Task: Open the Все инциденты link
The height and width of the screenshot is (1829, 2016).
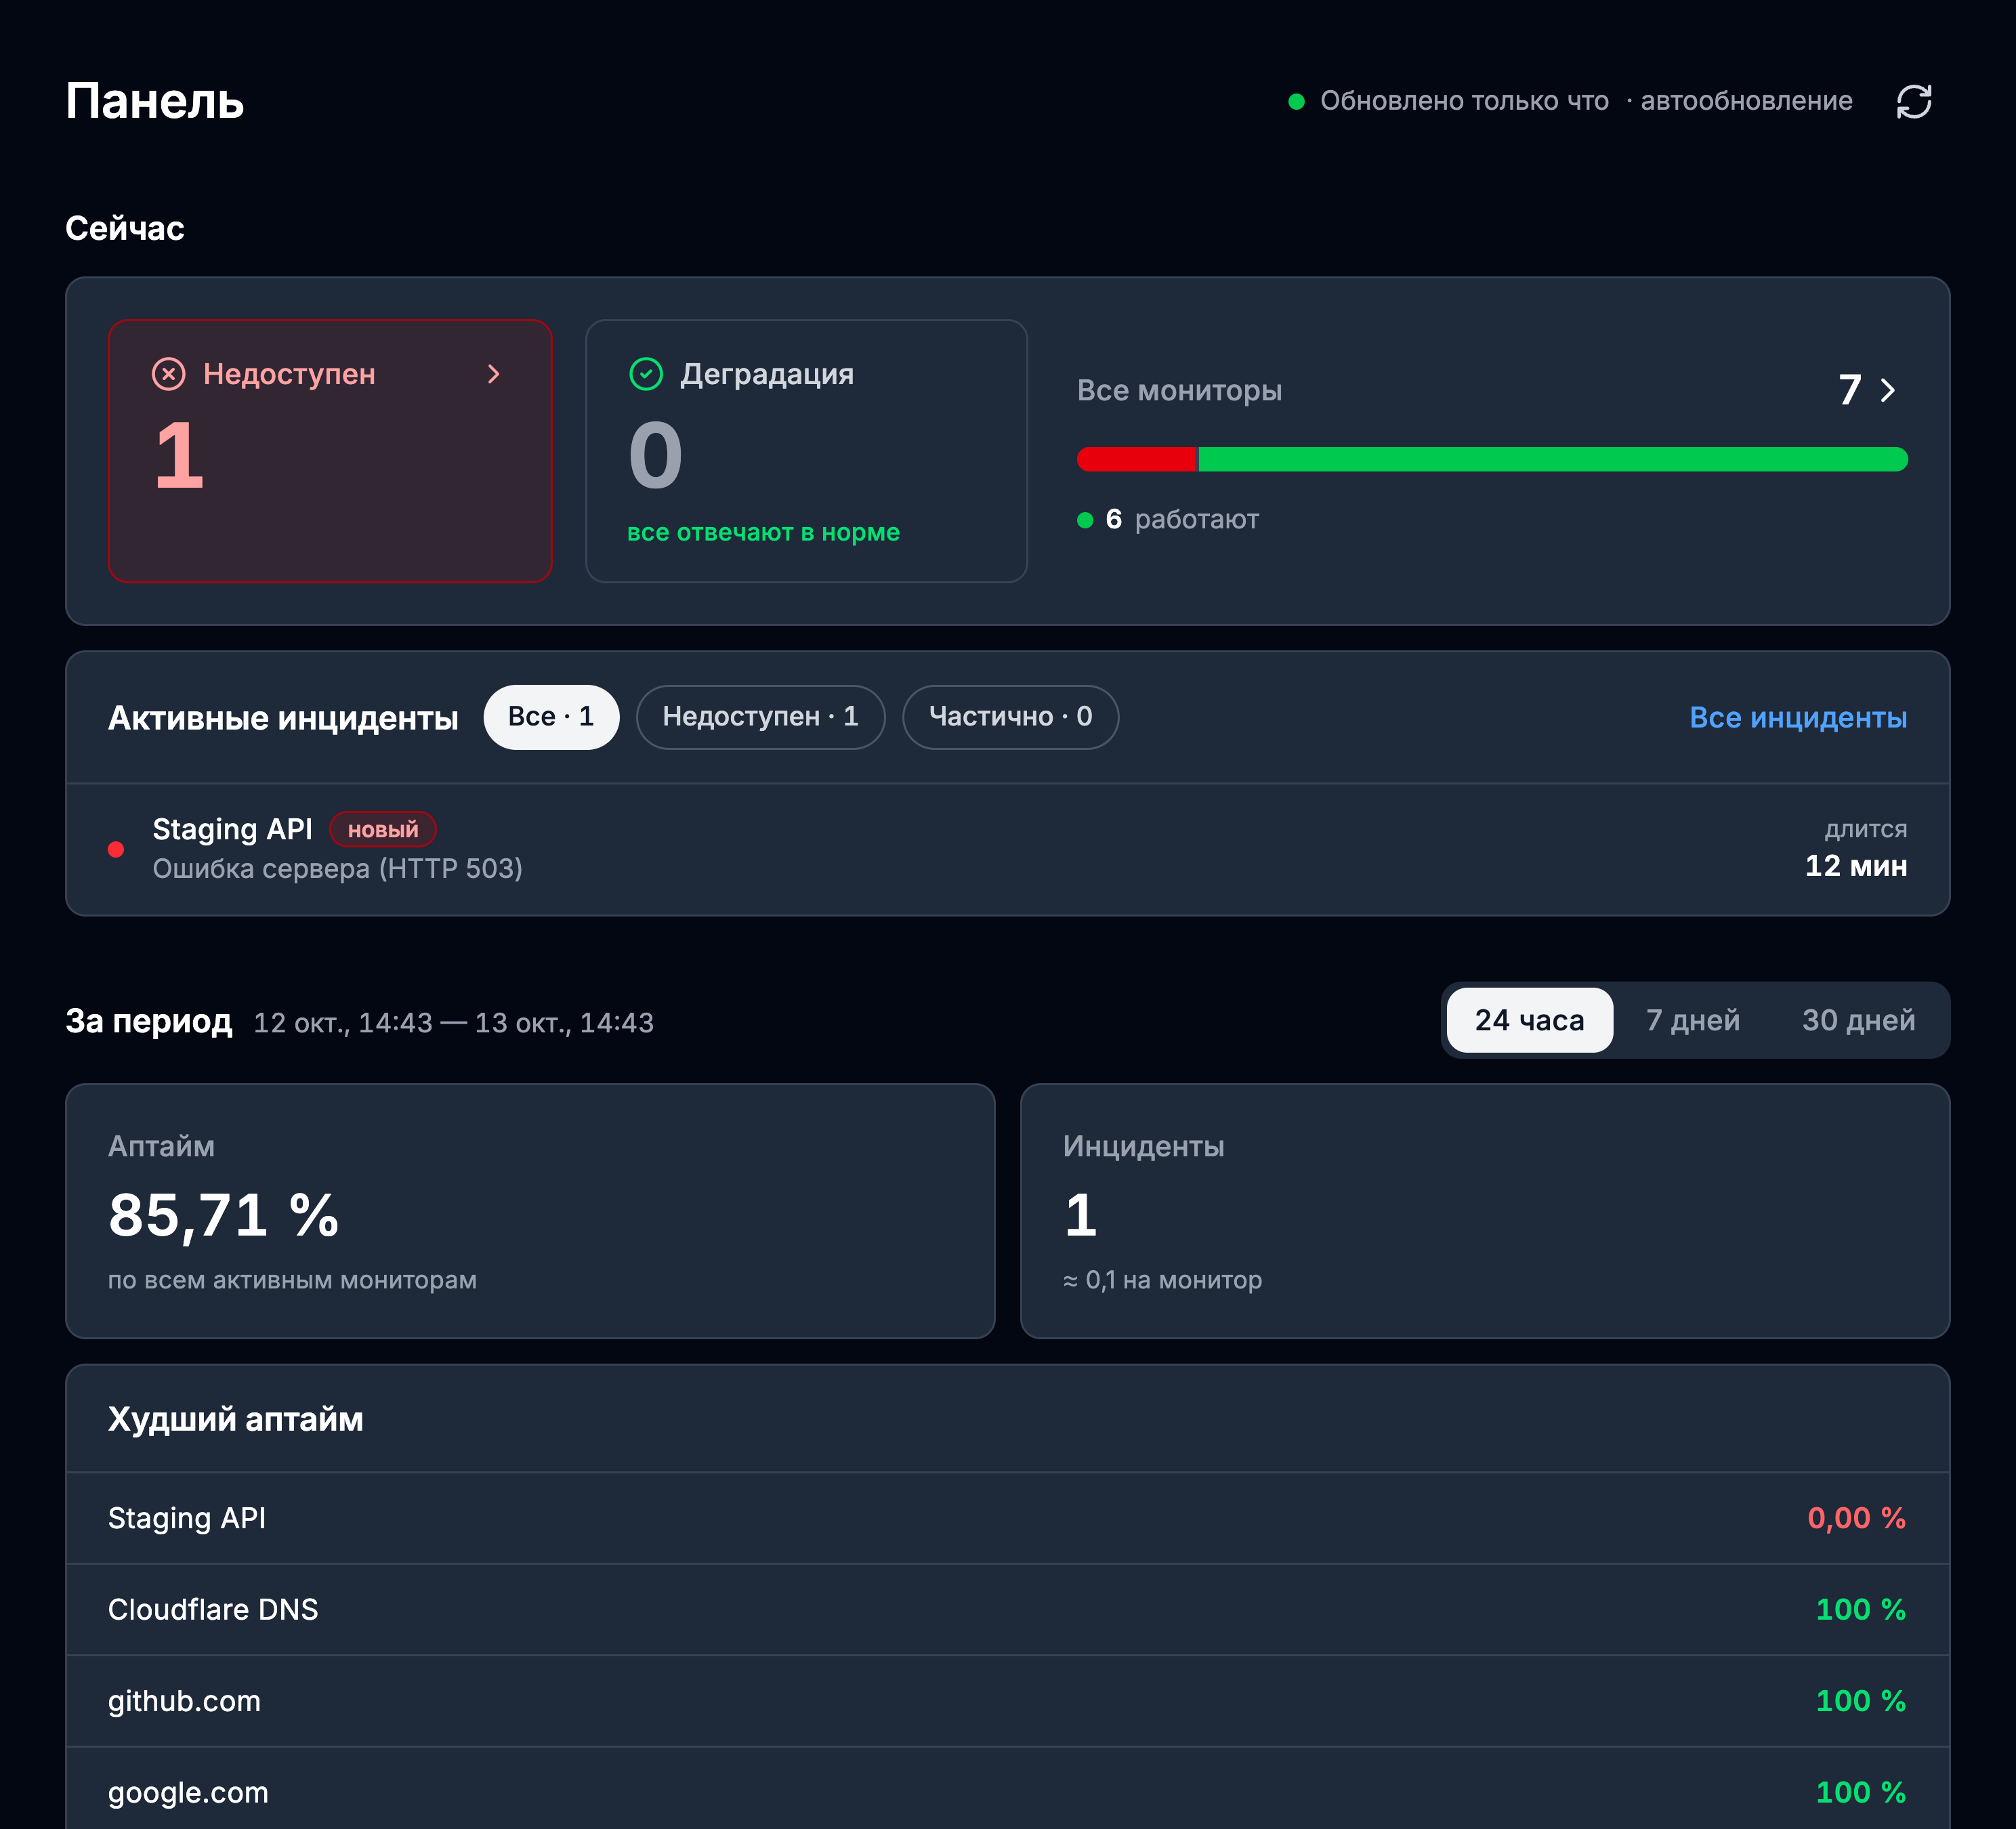Action: pyautogui.click(x=1798, y=718)
